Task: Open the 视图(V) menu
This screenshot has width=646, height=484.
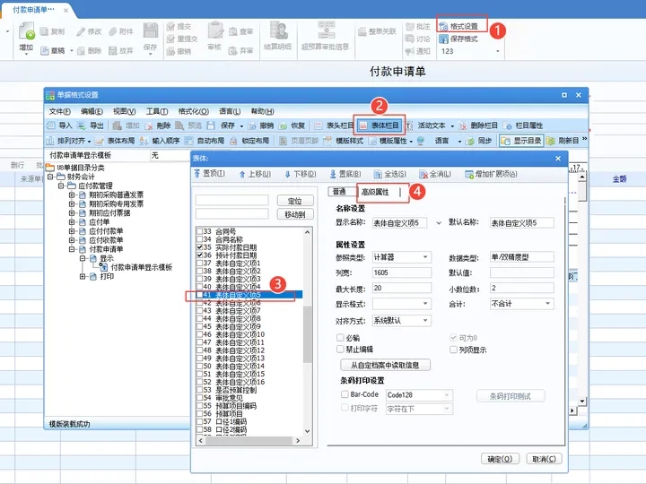Action: pyautogui.click(x=125, y=111)
